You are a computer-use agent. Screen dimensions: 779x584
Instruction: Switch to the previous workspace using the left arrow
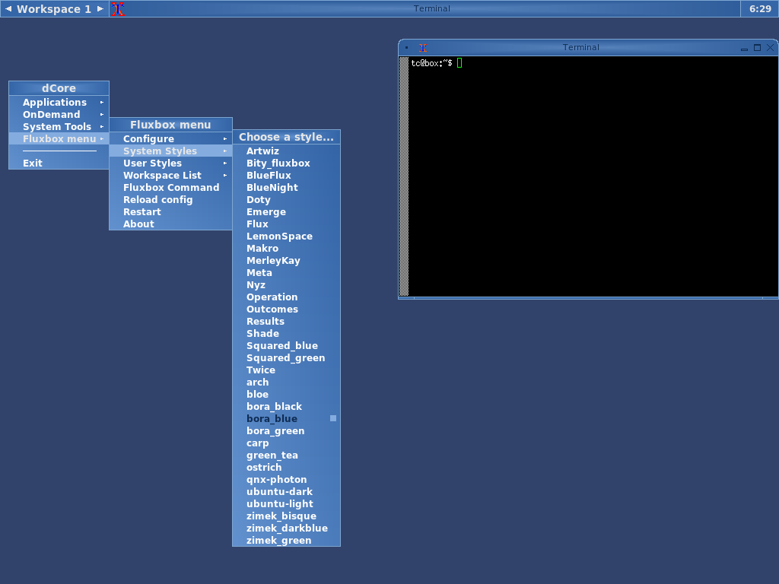point(8,9)
